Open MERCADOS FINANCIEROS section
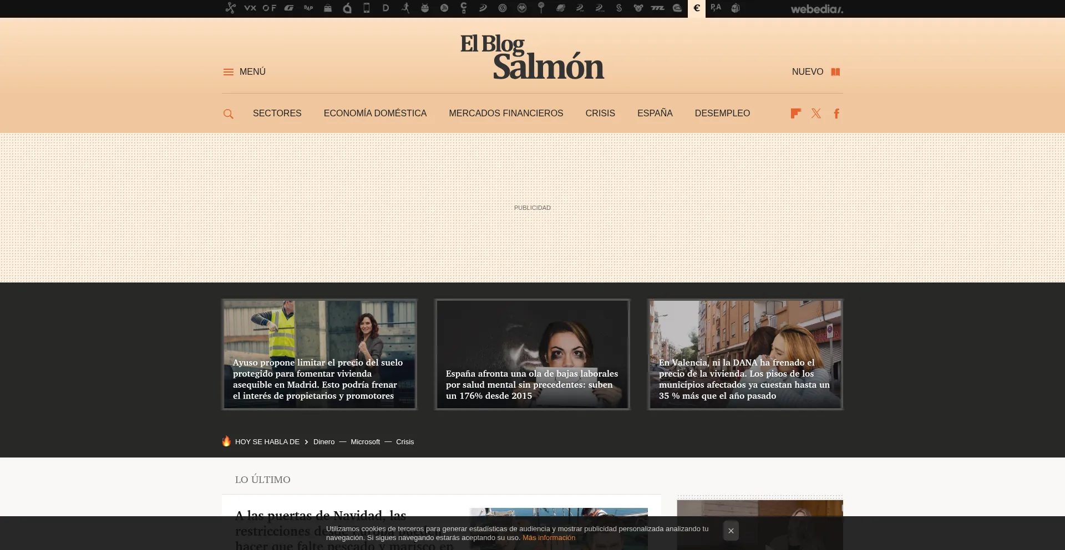Screen dimensions: 1065x550 point(506,114)
